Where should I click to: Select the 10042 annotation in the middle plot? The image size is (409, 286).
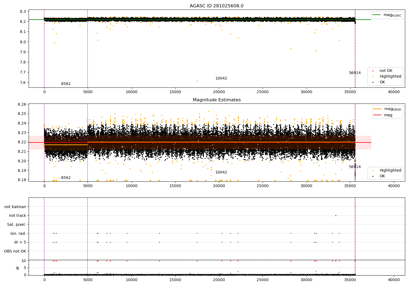pyautogui.click(x=221, y=172)
